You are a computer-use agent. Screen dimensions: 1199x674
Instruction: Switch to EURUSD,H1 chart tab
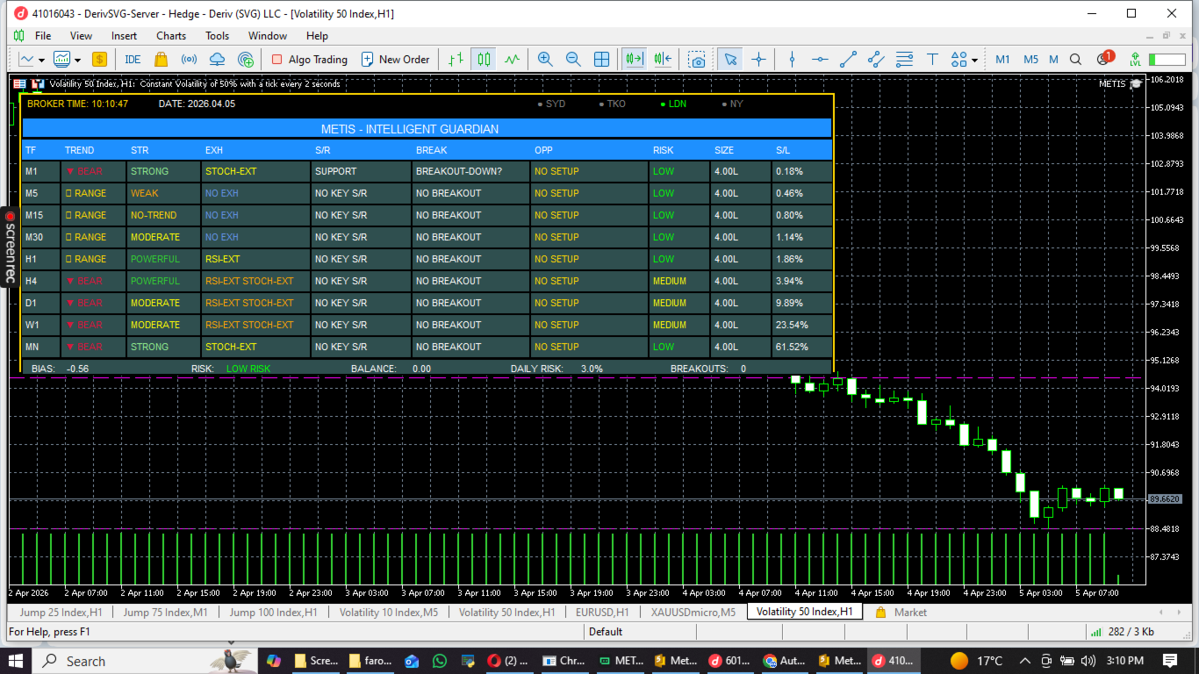pyautogui.click(x=602, y=613)
